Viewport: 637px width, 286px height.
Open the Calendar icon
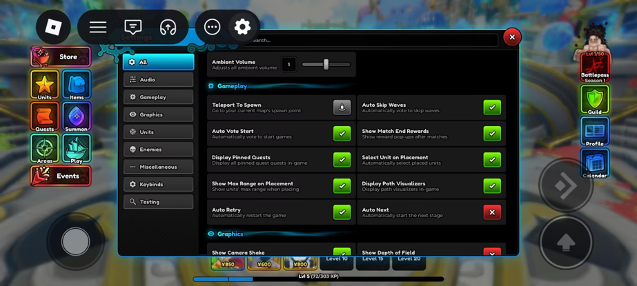(595, 163)
